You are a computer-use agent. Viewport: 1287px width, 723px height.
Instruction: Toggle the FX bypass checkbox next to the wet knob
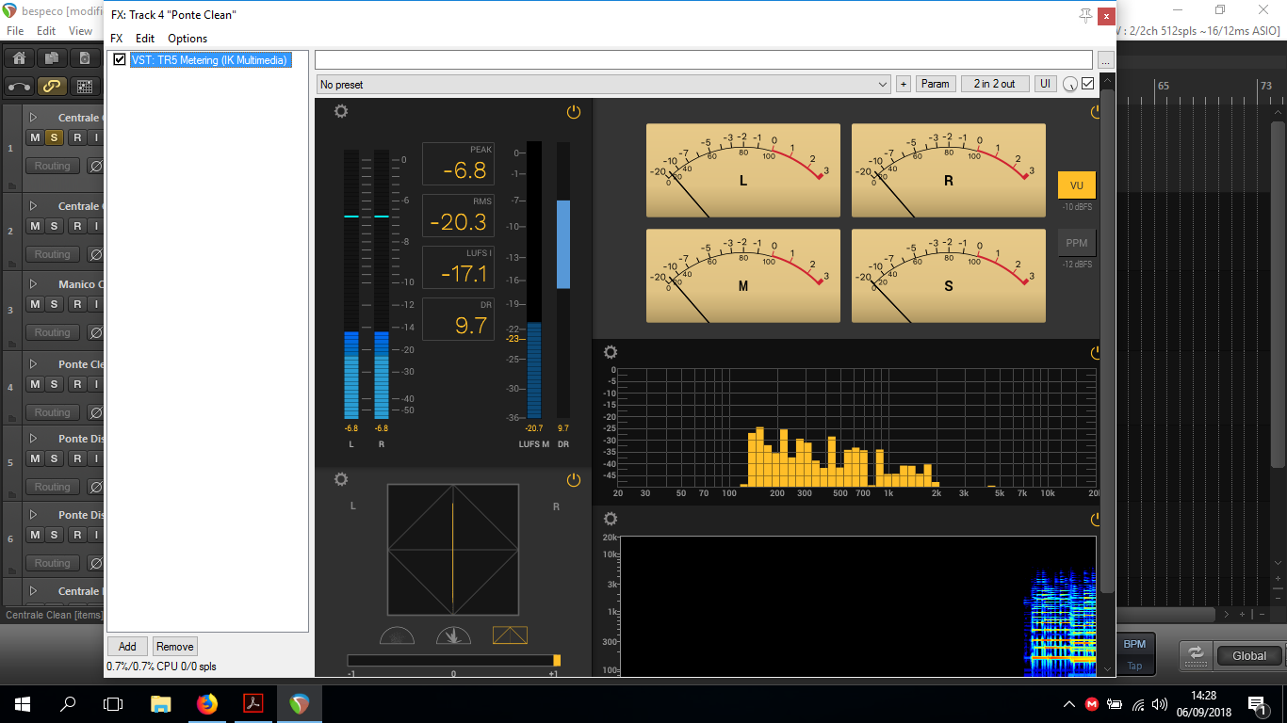pyautogui.click(x=1088, y=84)
